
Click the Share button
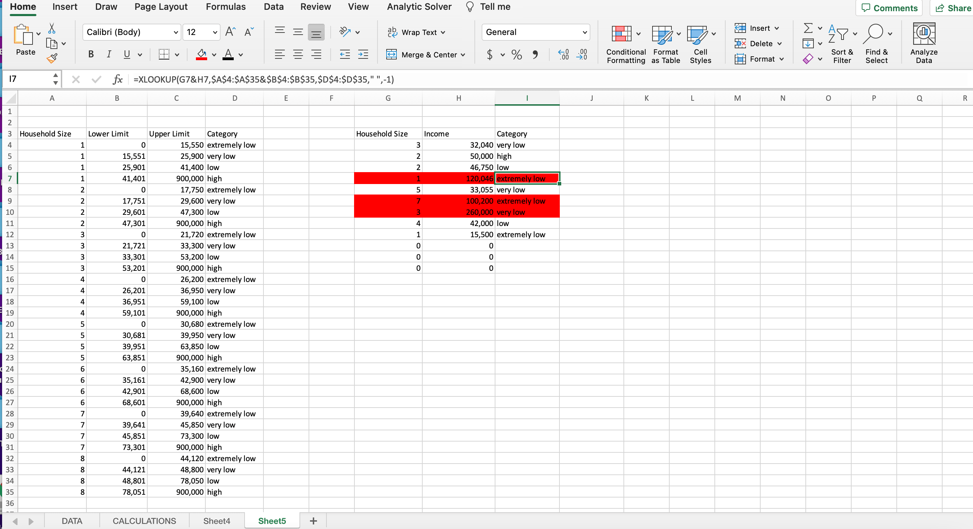(953, 8)
